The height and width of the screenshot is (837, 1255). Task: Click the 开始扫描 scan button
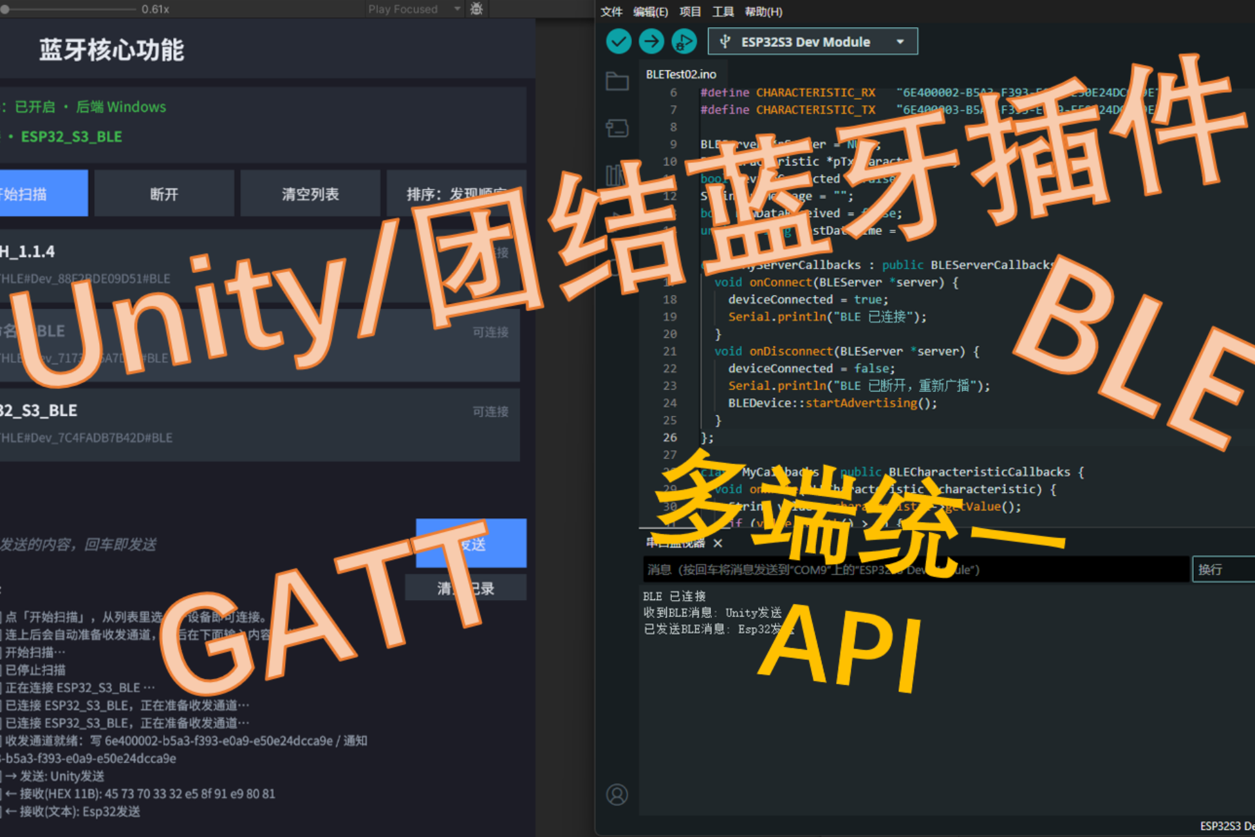click(44, 194)
